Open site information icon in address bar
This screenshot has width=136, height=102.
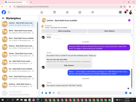(x=14, y=7)
